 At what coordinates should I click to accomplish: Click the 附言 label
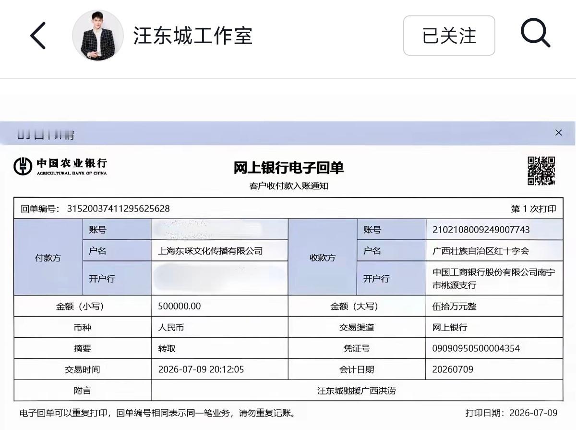82,391
